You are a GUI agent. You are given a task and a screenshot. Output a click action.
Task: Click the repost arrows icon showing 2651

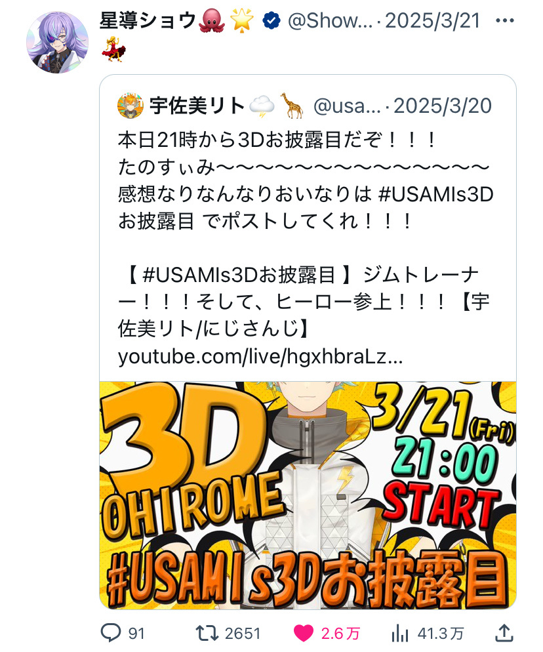pyautogui.click(x=207, y=633)
